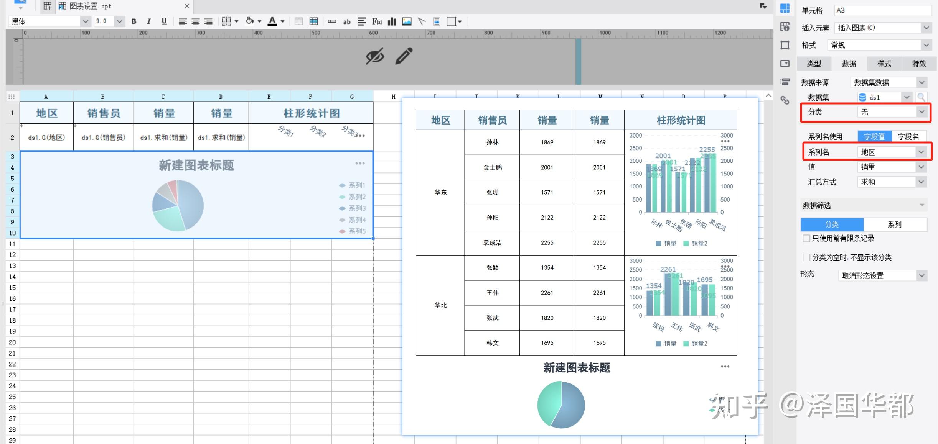Select the Insert Image toolbar icon

407,21
